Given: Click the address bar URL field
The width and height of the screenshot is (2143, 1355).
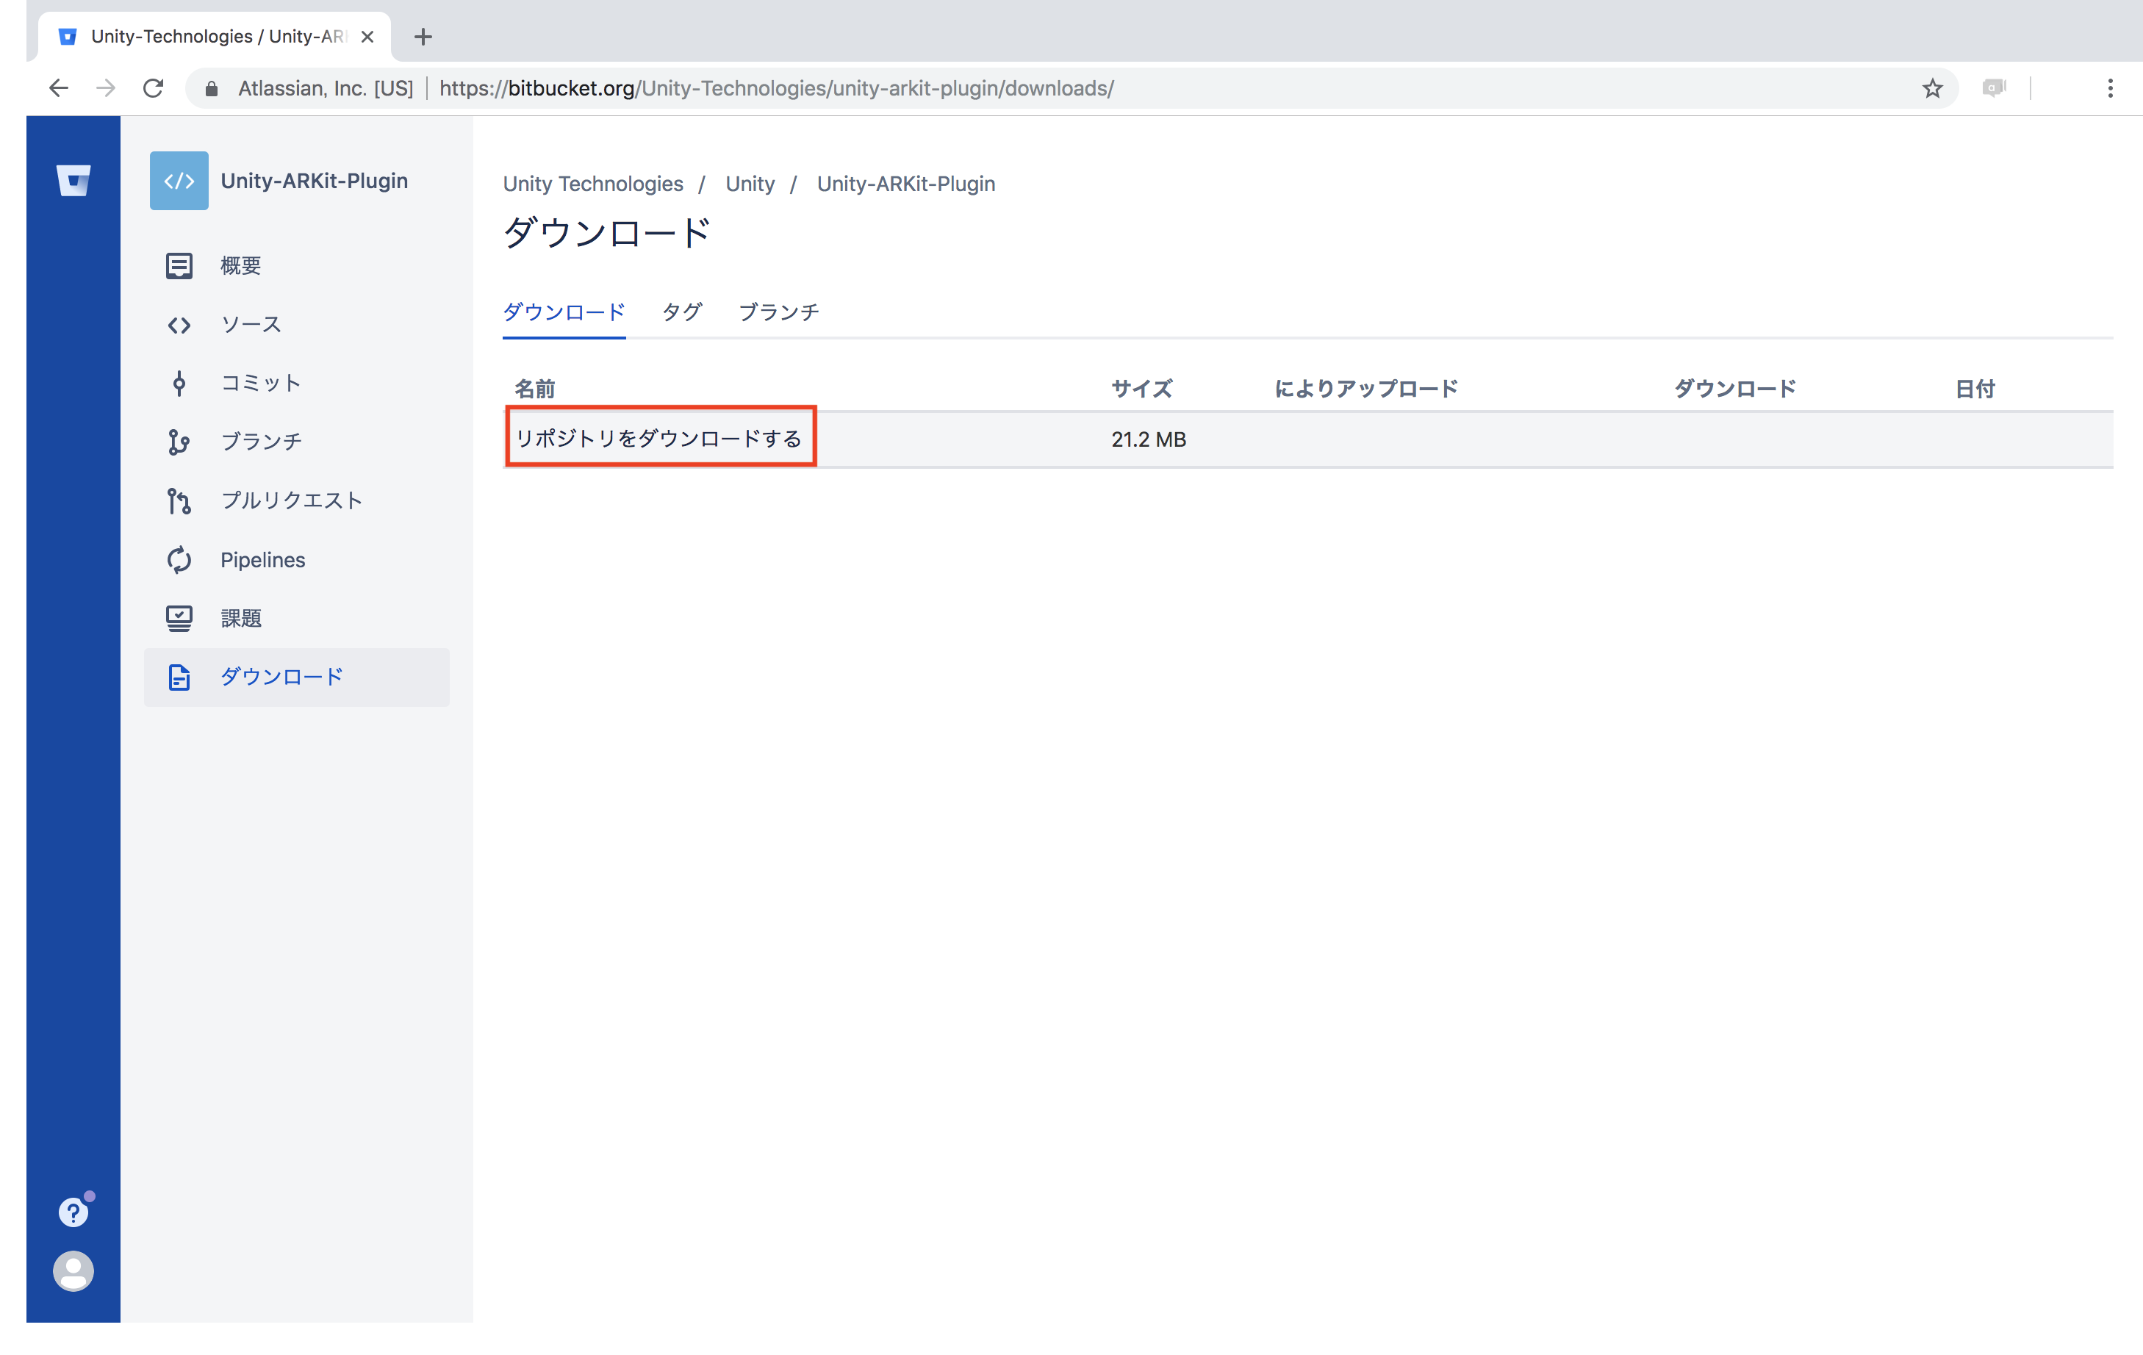Looking at the screenshot, I should [1071, 88].
